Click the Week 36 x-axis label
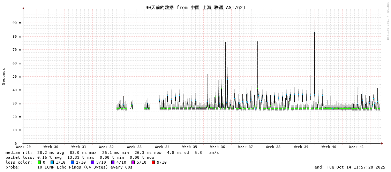 218,147
